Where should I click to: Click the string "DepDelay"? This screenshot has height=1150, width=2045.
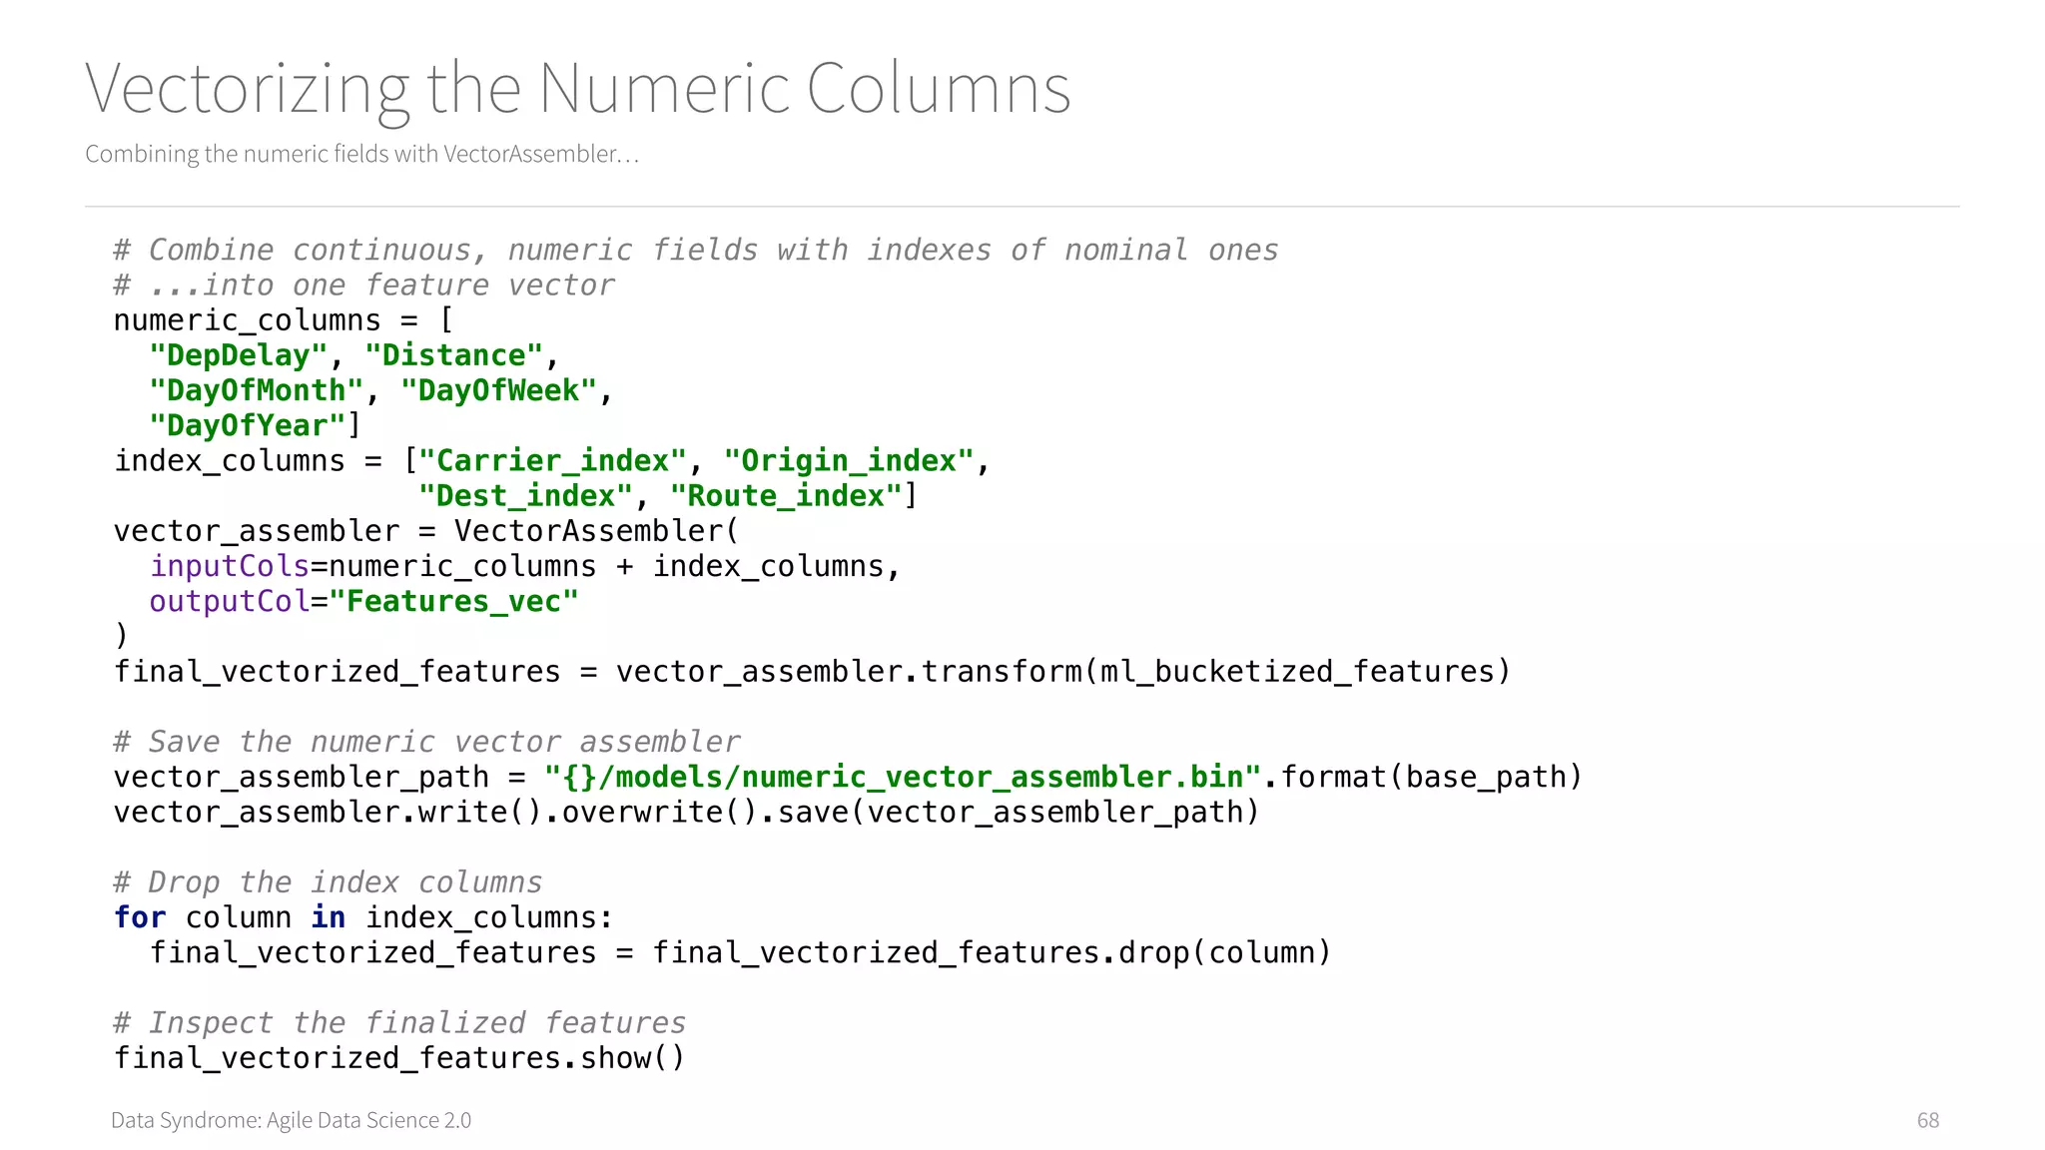point(239,355)
